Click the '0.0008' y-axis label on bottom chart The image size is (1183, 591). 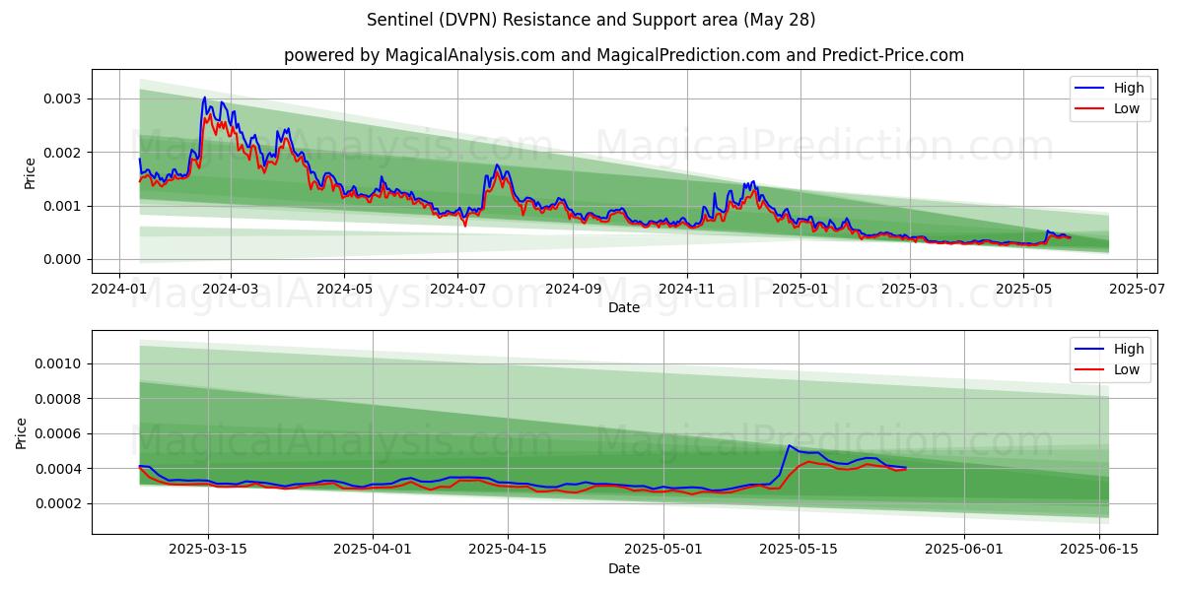click(61, 399)
